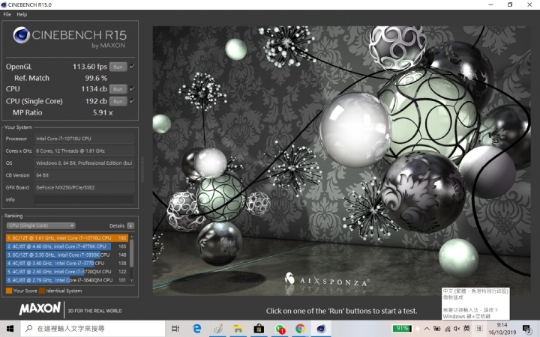The height and width of the screenshot is (337, 540).
Task: Select the Processor field showing Intel Core i7-10710U
Action: 84,139
